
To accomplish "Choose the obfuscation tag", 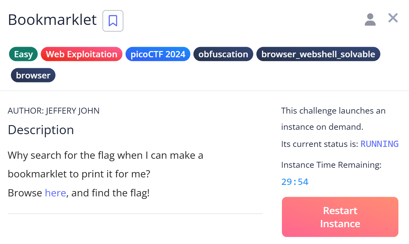I will tap(223, 54).
